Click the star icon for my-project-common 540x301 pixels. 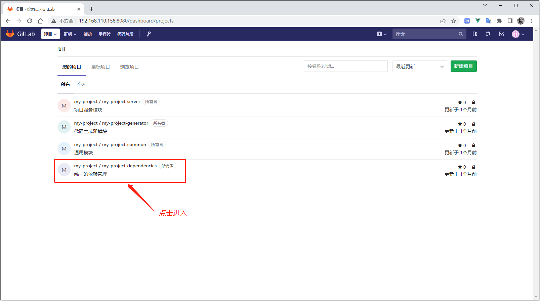coord(460,145)
